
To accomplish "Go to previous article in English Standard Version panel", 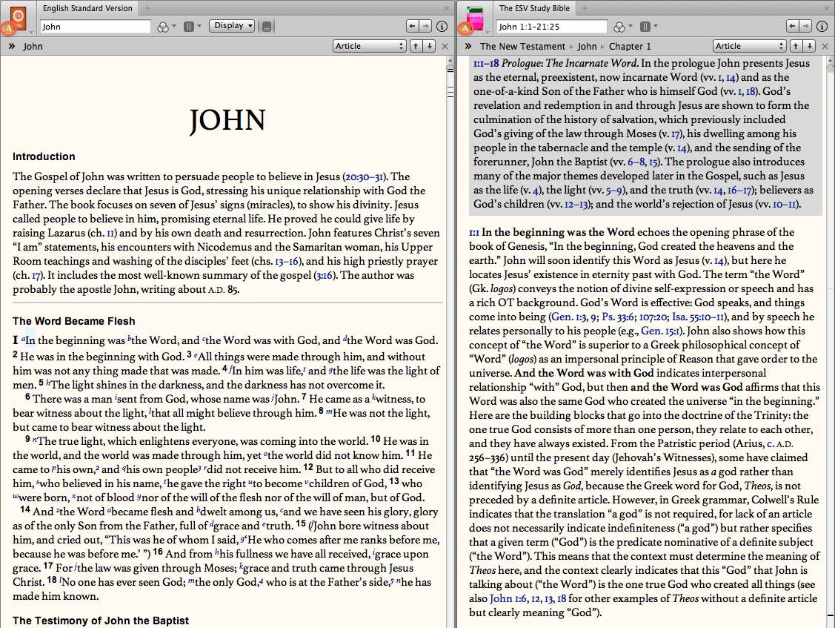I will click(x=416, y=46).
